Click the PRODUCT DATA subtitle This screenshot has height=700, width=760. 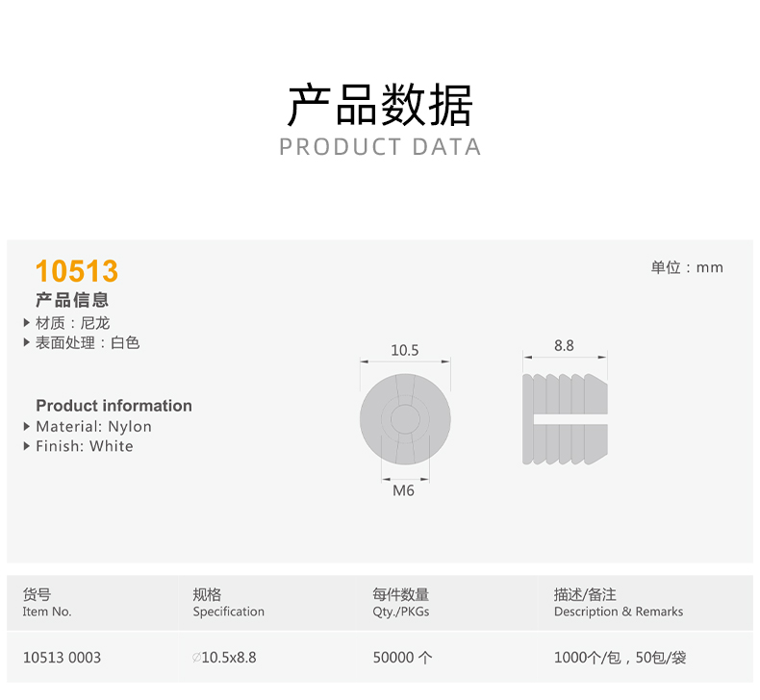coord(380,147)
